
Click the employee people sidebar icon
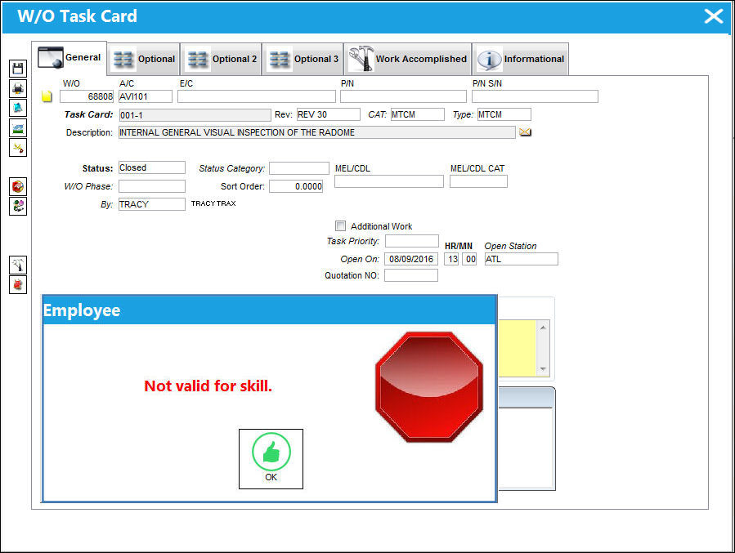click(x=18, y=206)
